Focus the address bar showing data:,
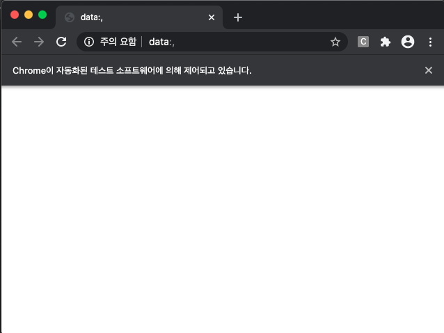Viewport: 444px width, 333px height. pyautogui.click(x=212, y=42)
